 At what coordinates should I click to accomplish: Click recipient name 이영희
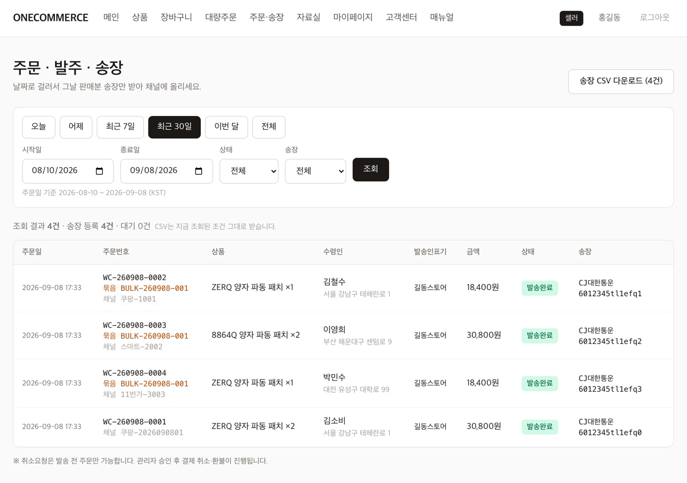[334, 330]
